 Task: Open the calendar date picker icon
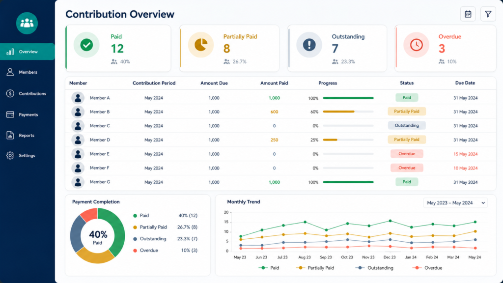point(468,14)
